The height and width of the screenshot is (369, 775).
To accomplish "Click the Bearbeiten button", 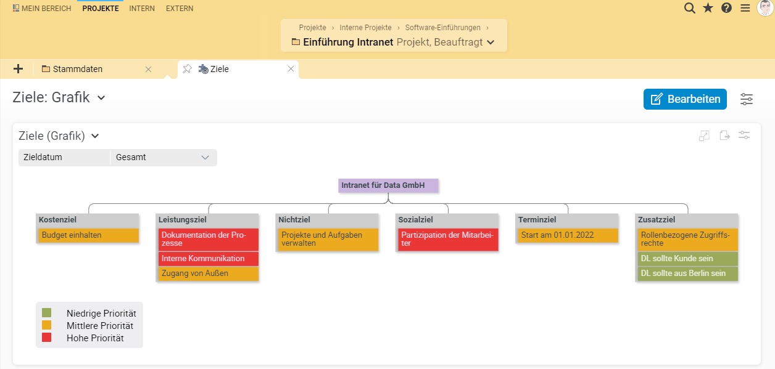I will tap(685, 99).
